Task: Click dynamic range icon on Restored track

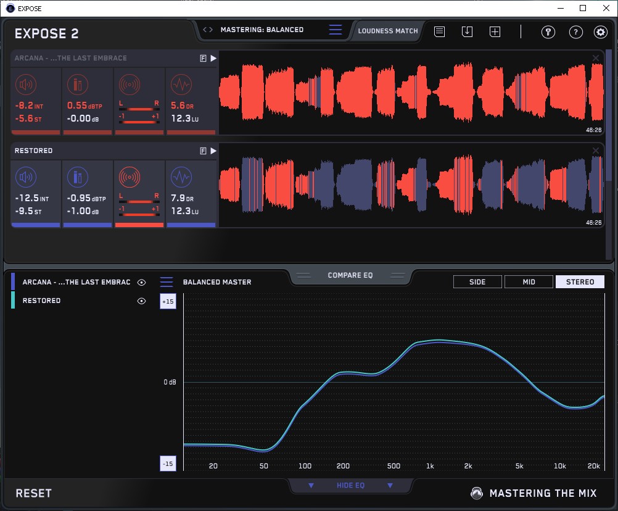Action: 181,177
